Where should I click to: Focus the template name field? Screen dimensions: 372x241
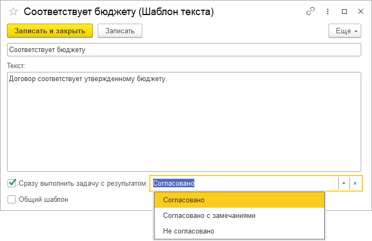(x=184, y=49)
